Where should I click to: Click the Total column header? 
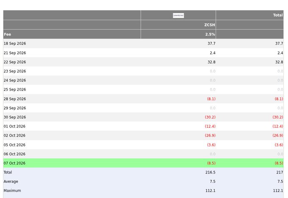point(278,15)
